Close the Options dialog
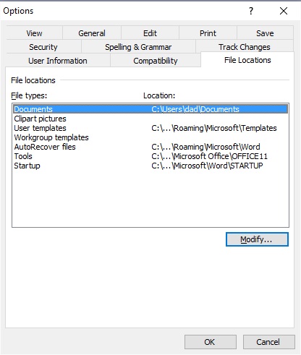The width and height of the screenshot is (301, 355). point(284,11)
